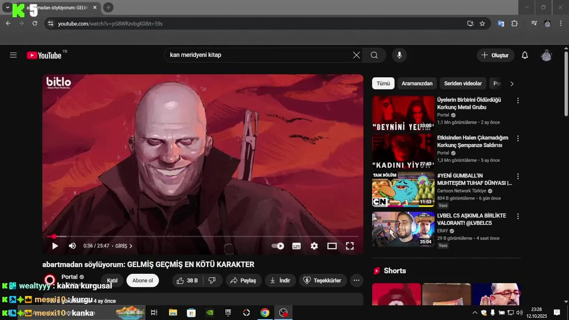Open the BEYNİNİ YE metal band thumbnail

coord(403,113)
